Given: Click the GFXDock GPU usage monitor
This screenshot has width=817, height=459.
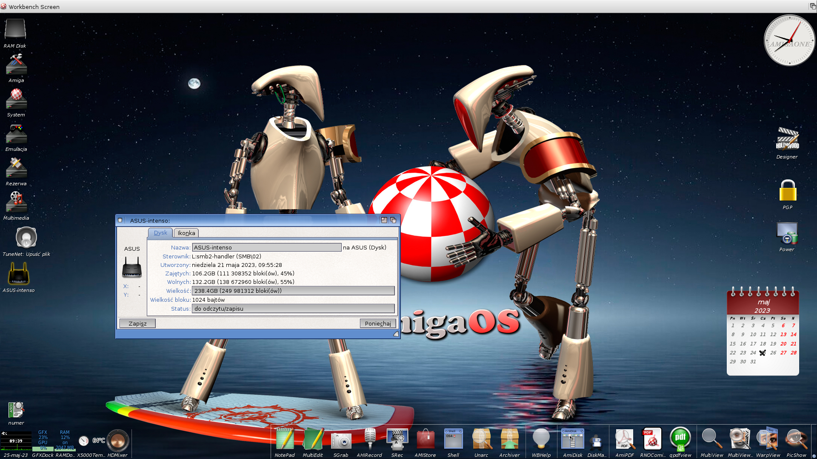Looking at the screenshot, I should point(43,441).
